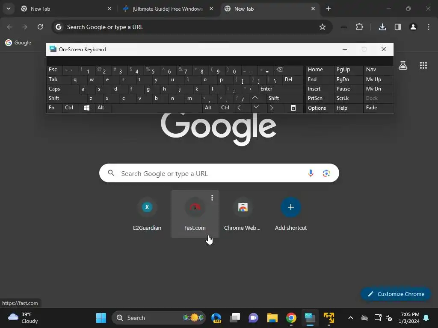This screenshot has width=438, height=328.
Task: Open the clock showing 7:05 PM
Action: (x=409, y=318)
